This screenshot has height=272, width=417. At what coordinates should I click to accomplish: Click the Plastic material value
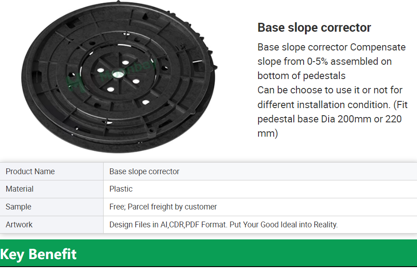pos(121,189)
